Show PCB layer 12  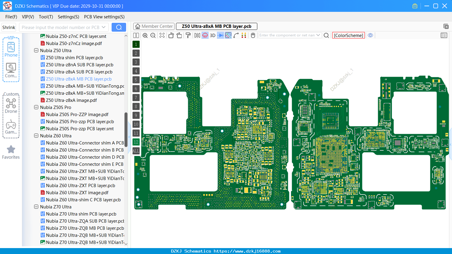(136, 142)
